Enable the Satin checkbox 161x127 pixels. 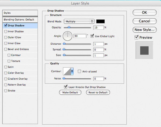tap(6, 67)
